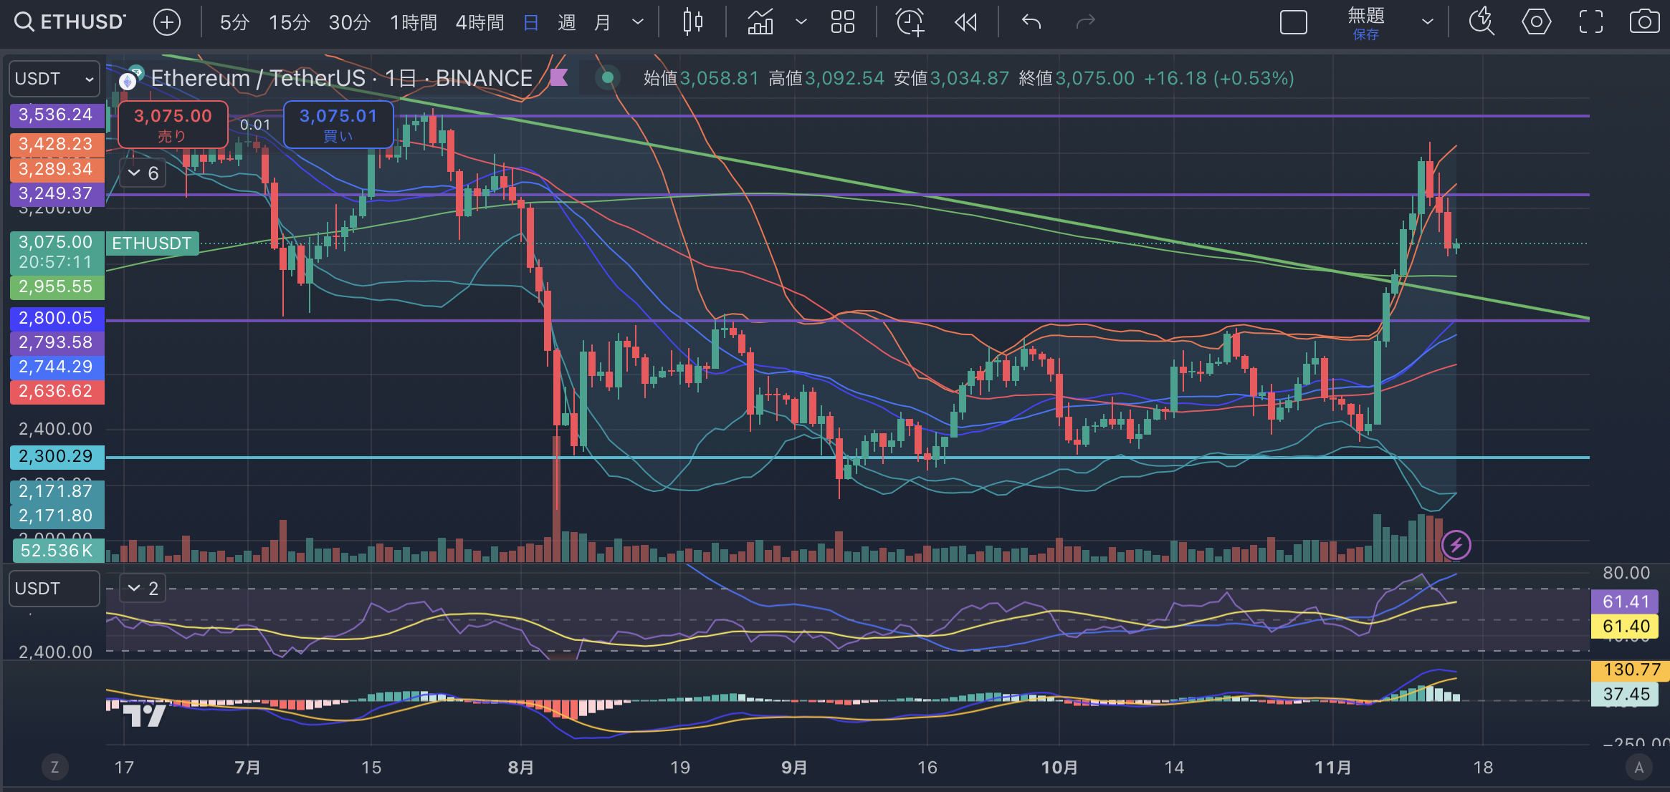Select the 週 weekly timeframe

click(x=566, y=22)
